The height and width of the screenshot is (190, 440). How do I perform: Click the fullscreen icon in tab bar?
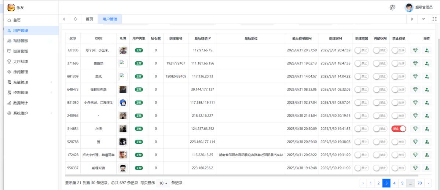point(434,19)
